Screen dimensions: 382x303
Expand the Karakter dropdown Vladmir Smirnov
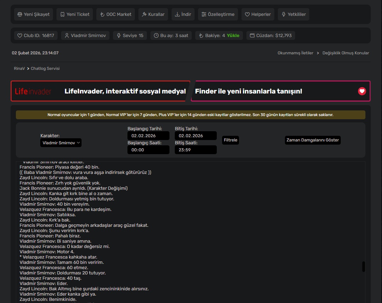point(61,143)
